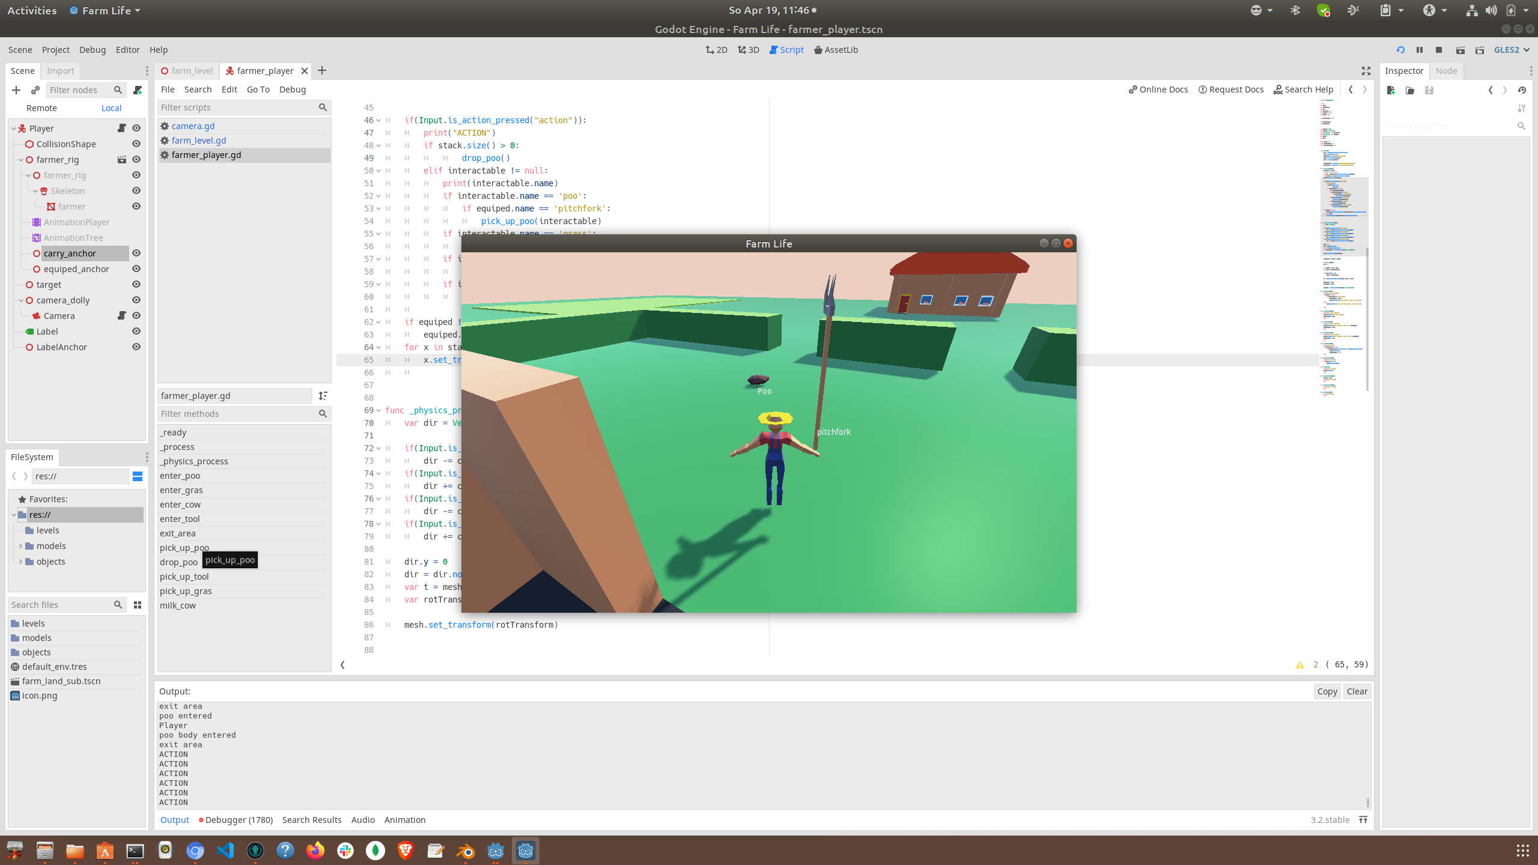Open the Debug menu in menu bar
1538x865 pixels.
pyautogui.click(x=92, y=50)
